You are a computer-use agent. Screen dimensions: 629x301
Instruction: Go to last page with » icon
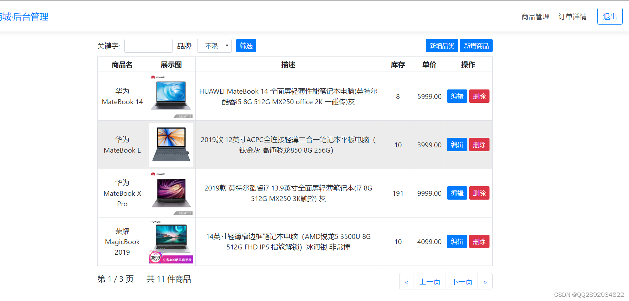[485, 281]
